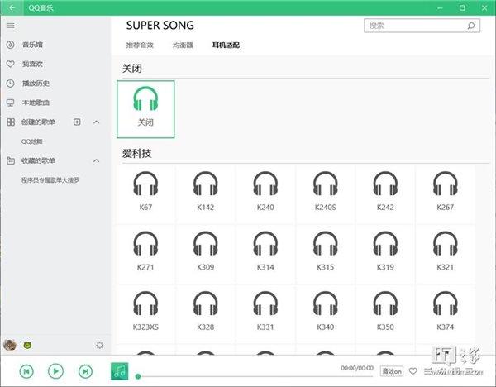The width and height of the screenshot is (496, 387).
Task: Collapse the 收藏的歌单 section
Action: tap(97, 160)
